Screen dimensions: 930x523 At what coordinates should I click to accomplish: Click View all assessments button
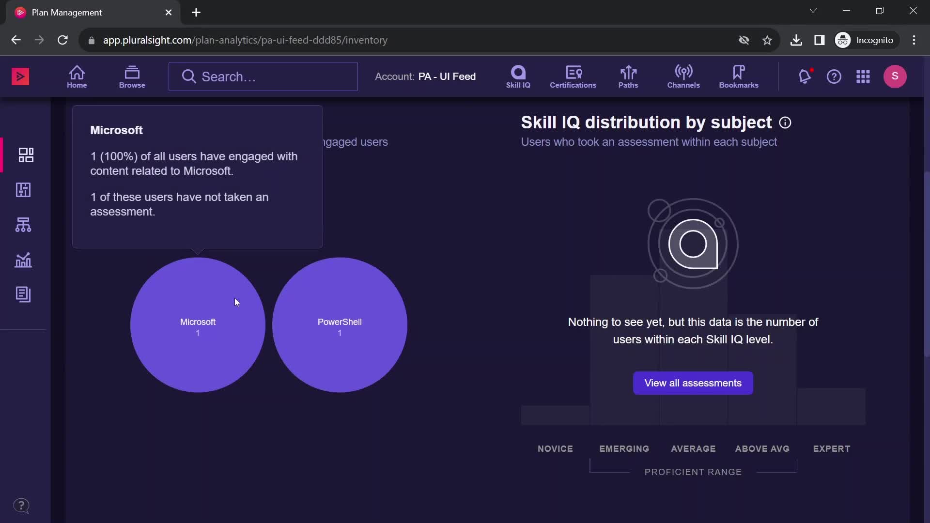click(693, 383)
